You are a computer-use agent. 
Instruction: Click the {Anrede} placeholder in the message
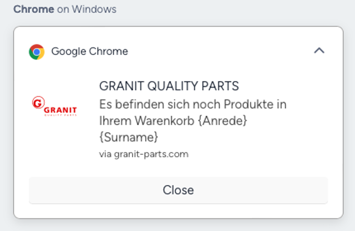(x=222, y=121)
